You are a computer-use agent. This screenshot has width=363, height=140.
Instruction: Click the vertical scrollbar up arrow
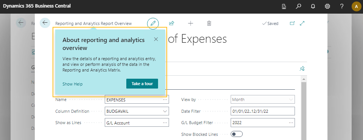[303, 79]
